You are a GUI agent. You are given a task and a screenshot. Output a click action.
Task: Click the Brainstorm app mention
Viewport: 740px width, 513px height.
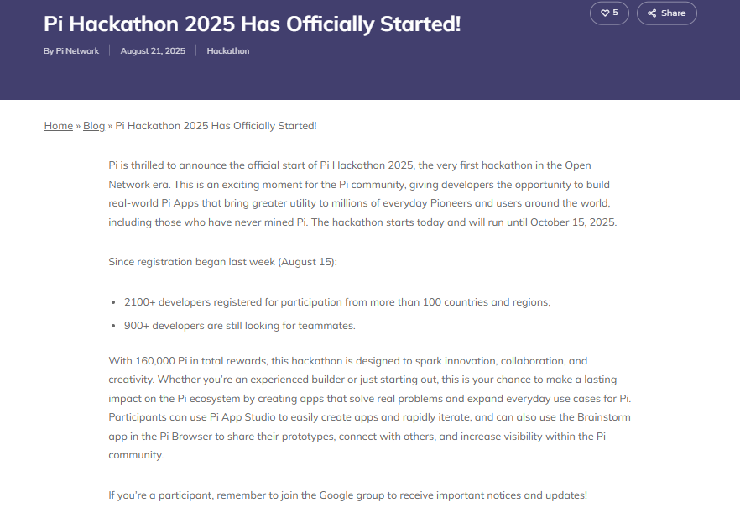pos(599,416)
